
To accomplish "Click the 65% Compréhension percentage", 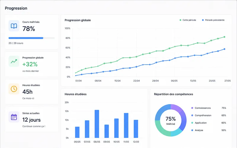I will [224, 115].
